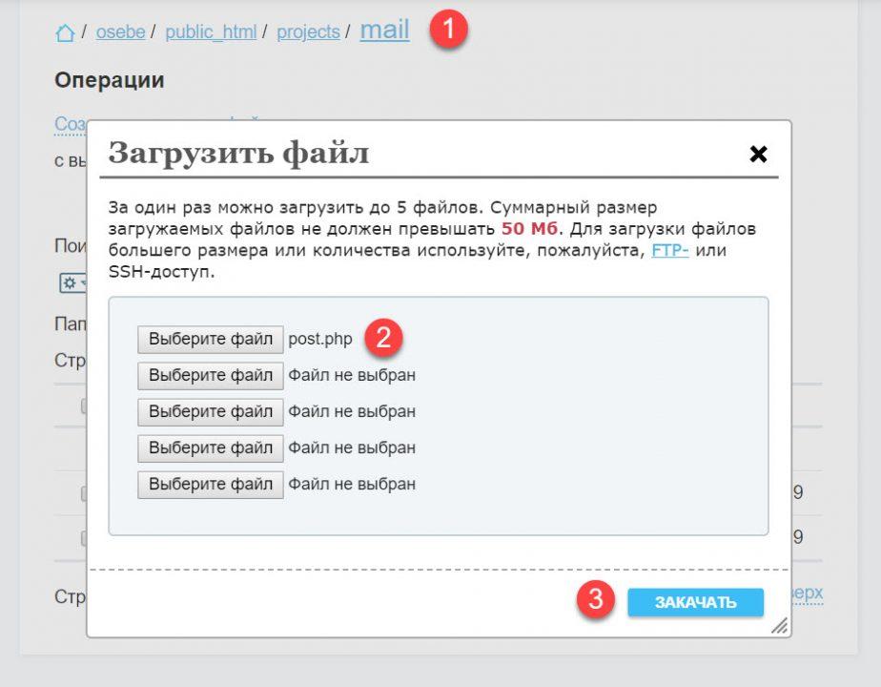Click the resize handle of the dialog
Screen dimensions: 881x687
[x=780, y=627]
